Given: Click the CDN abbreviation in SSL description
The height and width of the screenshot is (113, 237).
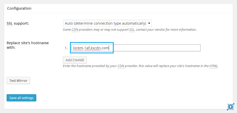Looking at the screenshot, I should (x=75, y=30).
